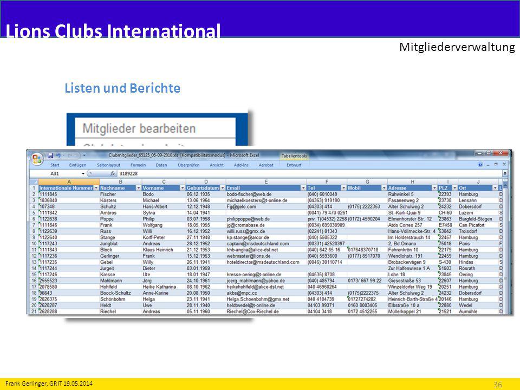Click the Nachname cell Boock-Schultz

point(115,293)
